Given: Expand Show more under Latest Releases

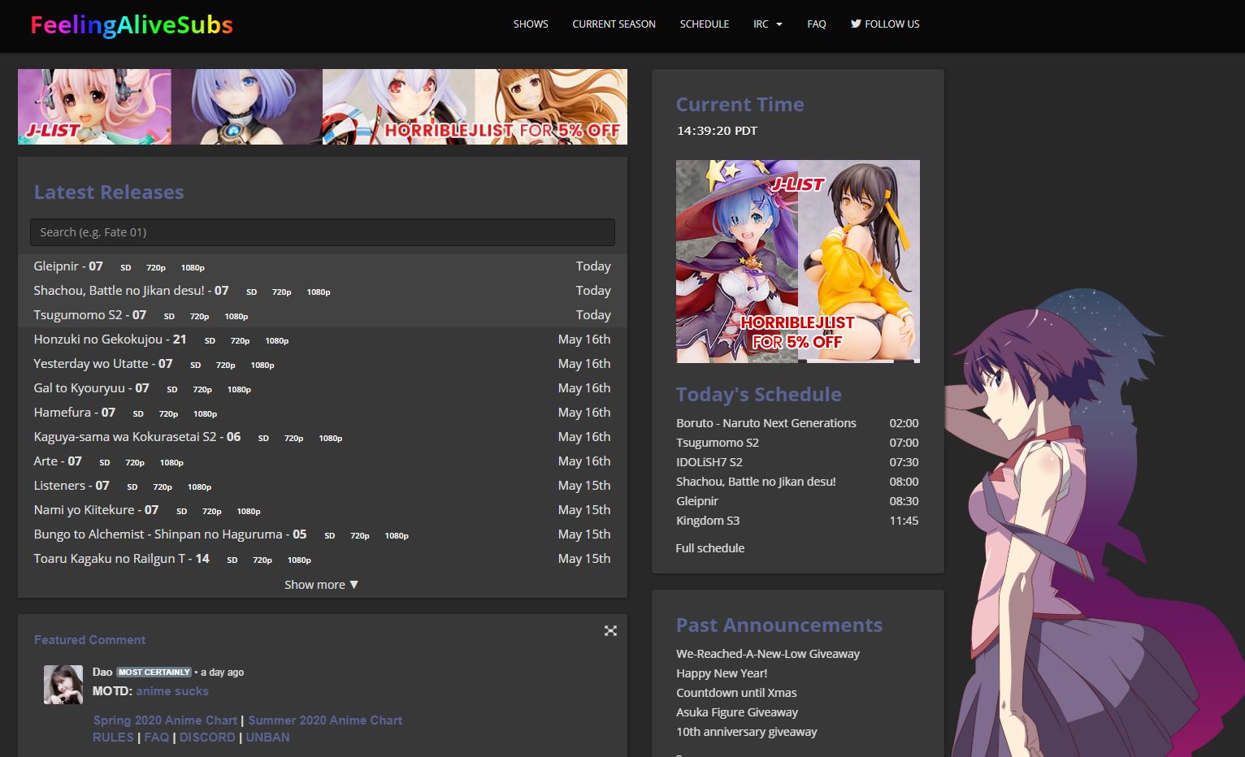Looking at the screenshot, I should point(321,584).
